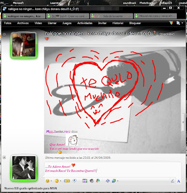Open the Juegos menu
The width and height of the screenshot is (187, 193).
coord(67,23)
